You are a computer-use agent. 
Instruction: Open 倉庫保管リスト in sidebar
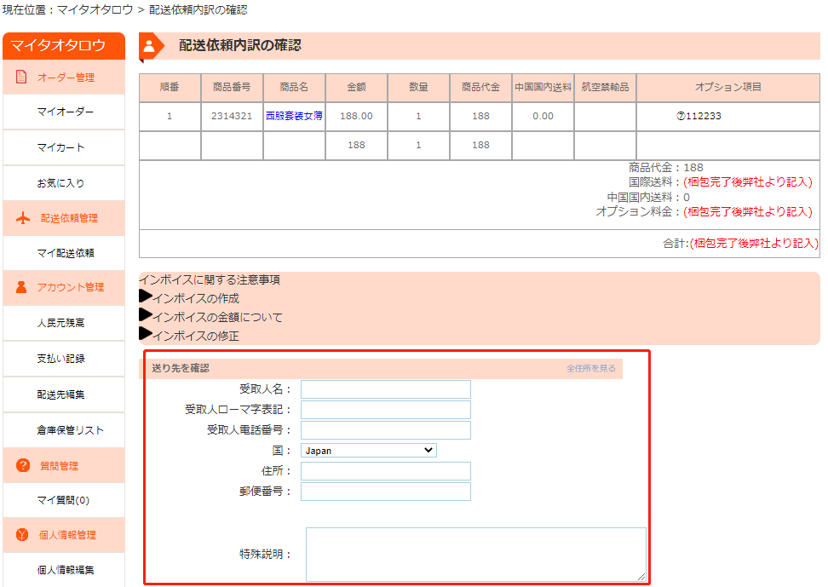(70, 430)
